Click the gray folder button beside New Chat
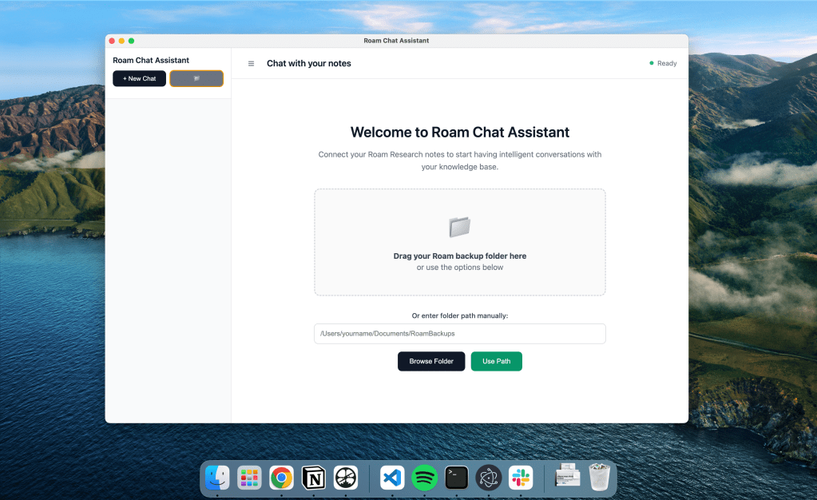This screenshot has height=500, width=817. click(196, 78)
